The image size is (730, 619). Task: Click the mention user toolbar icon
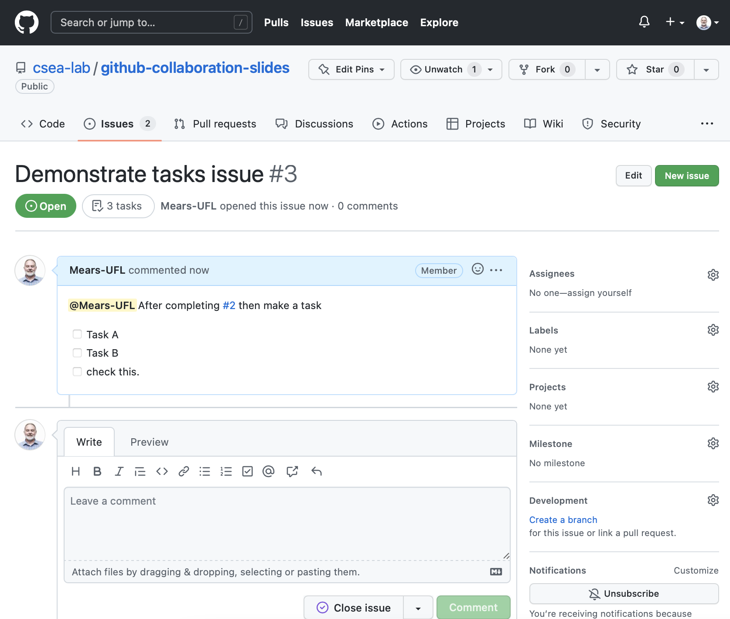pos(269,471)
